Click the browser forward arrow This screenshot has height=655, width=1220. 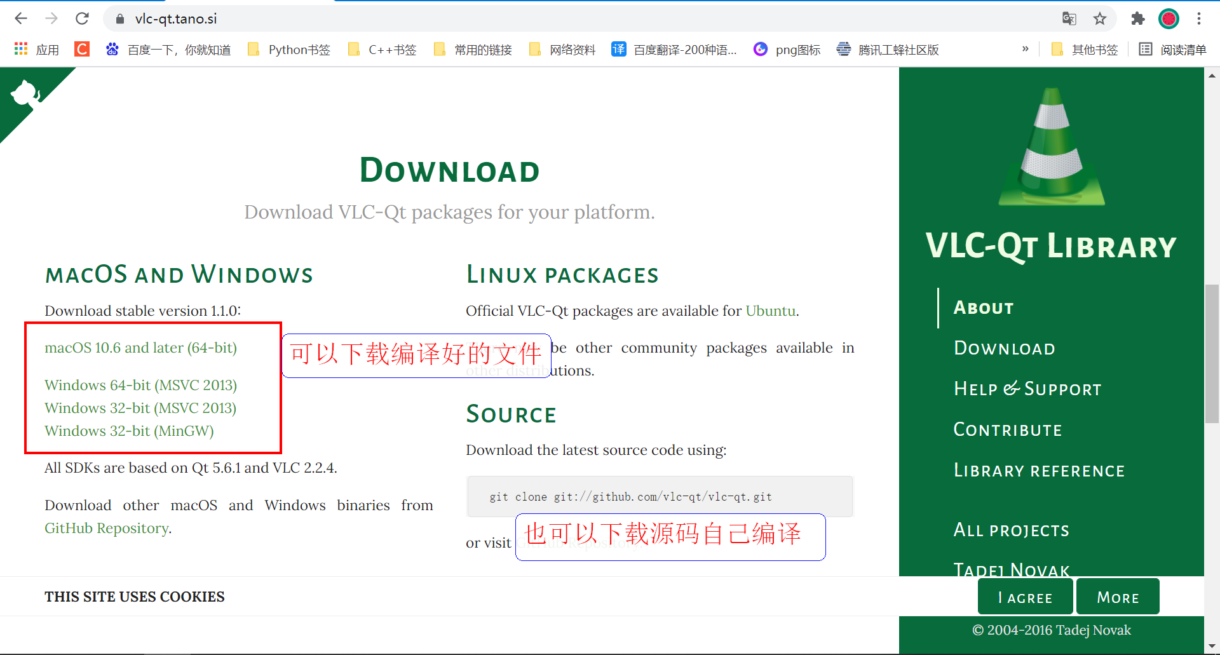[x=51, y=18]
